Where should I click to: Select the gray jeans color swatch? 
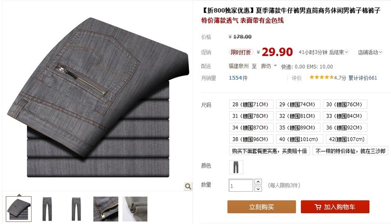236,167
